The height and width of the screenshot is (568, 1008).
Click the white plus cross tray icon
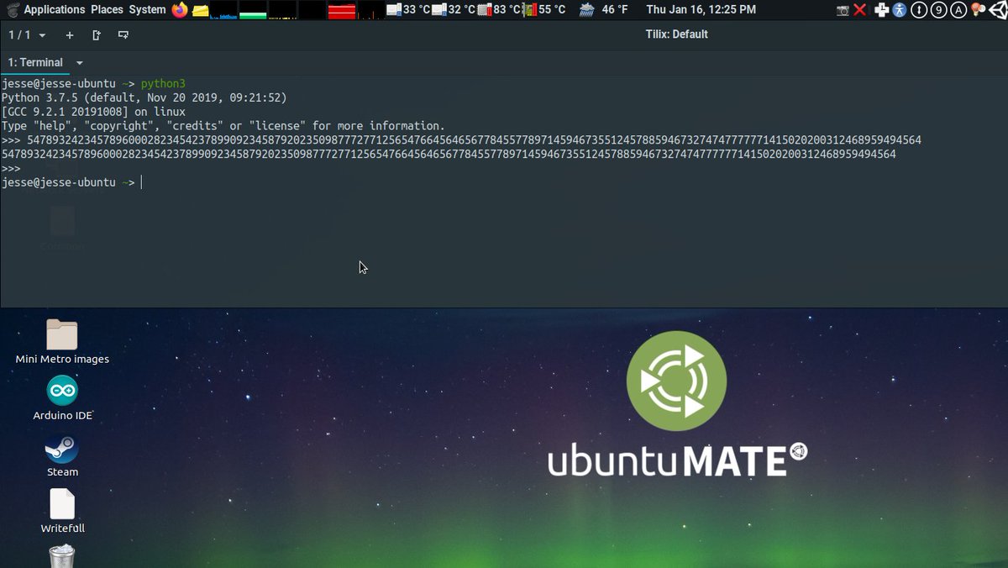[881, 10]
